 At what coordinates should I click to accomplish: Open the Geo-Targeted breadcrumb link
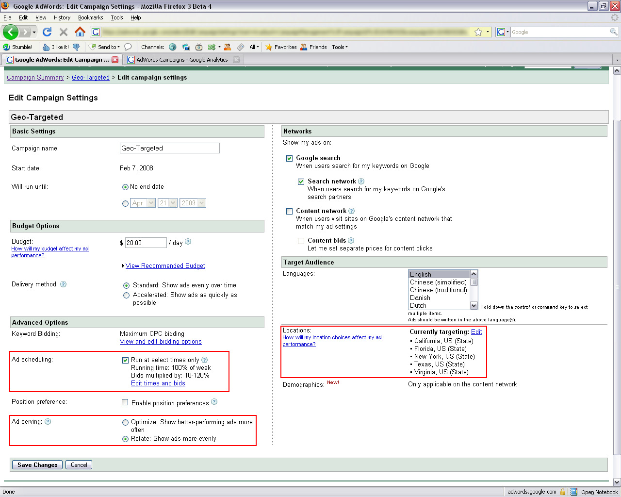point(91,77)
